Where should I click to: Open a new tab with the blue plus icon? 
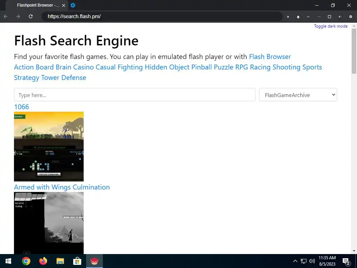tap(73, 5)
